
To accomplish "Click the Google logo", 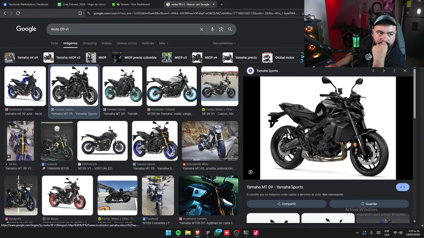I will (26, 29).
